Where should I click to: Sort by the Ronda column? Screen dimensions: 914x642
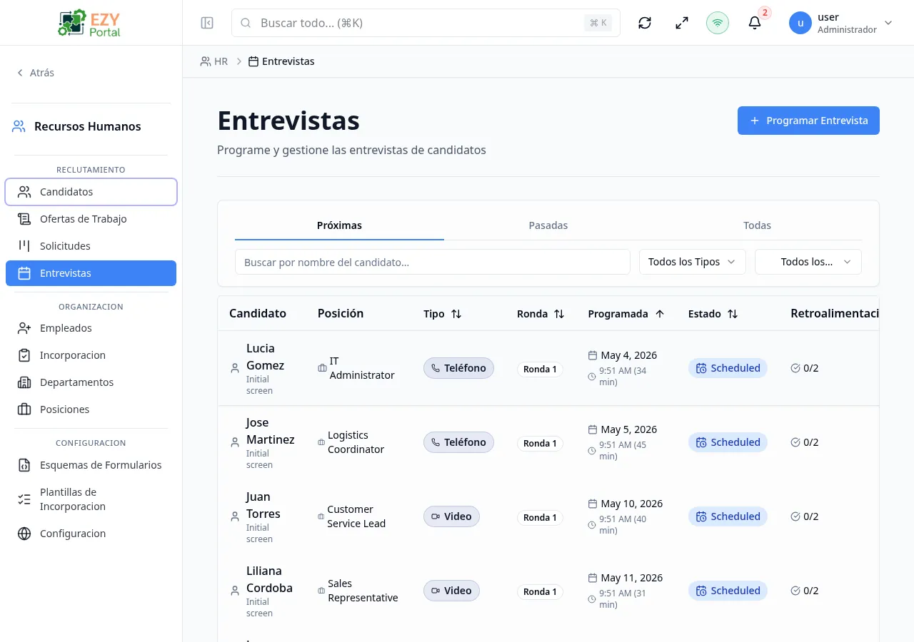point(541,314)
